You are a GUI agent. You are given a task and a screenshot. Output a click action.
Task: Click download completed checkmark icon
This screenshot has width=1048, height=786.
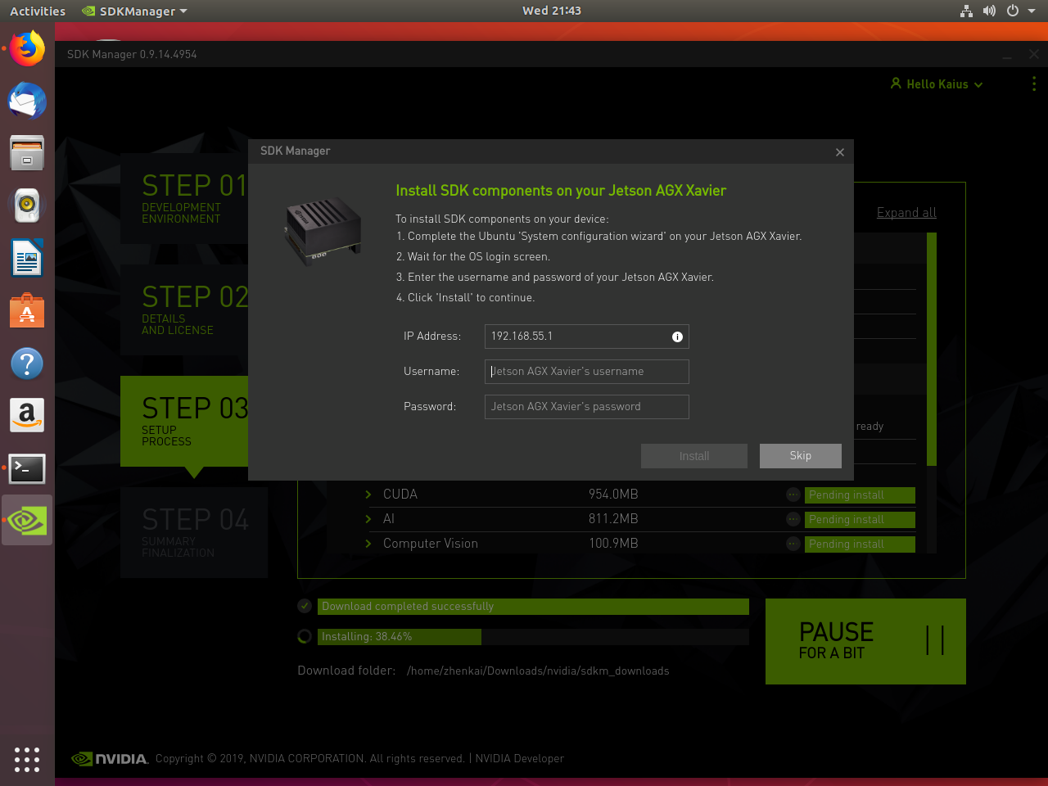tap(305, 606)
